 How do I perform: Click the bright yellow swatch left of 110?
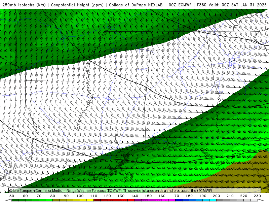tap(90, 200)
